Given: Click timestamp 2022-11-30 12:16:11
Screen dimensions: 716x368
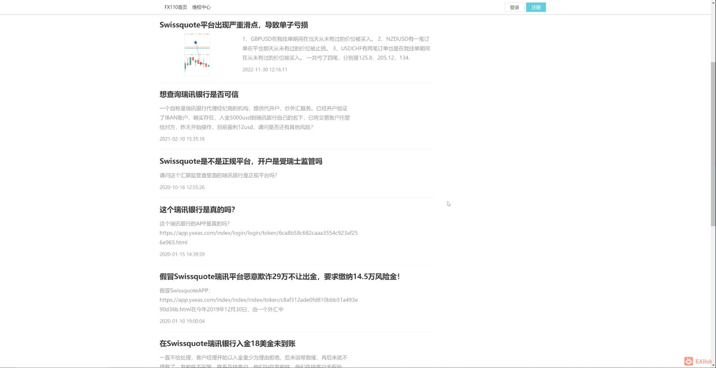Looking at the screenshot, I should click(x=265, y=70).
